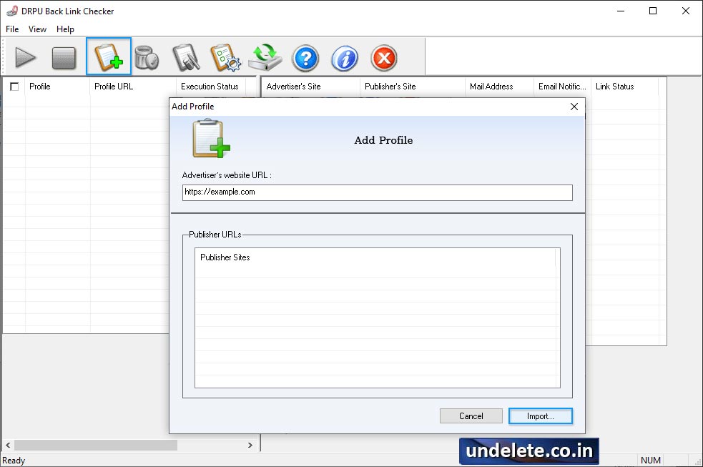Click the red Exit toolbar icon

coord(384,58)
